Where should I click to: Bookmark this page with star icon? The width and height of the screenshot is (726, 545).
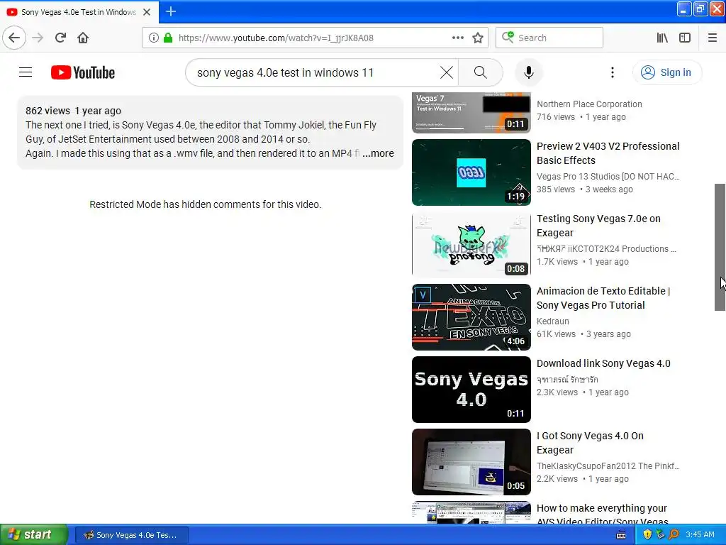click(478, 38)
